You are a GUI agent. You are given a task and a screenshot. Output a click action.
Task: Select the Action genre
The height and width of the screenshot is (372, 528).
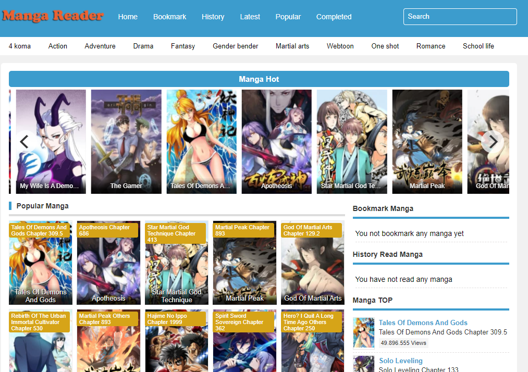[57, 46]
